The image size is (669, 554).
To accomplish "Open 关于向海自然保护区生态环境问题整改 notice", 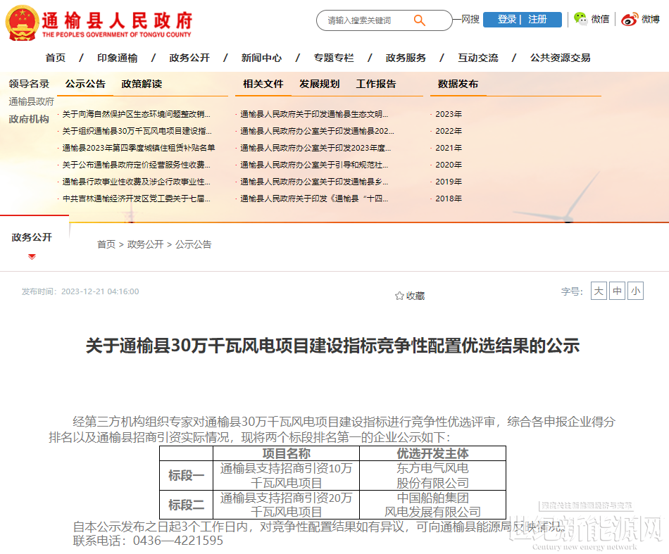I will click(x=136, y=114).
